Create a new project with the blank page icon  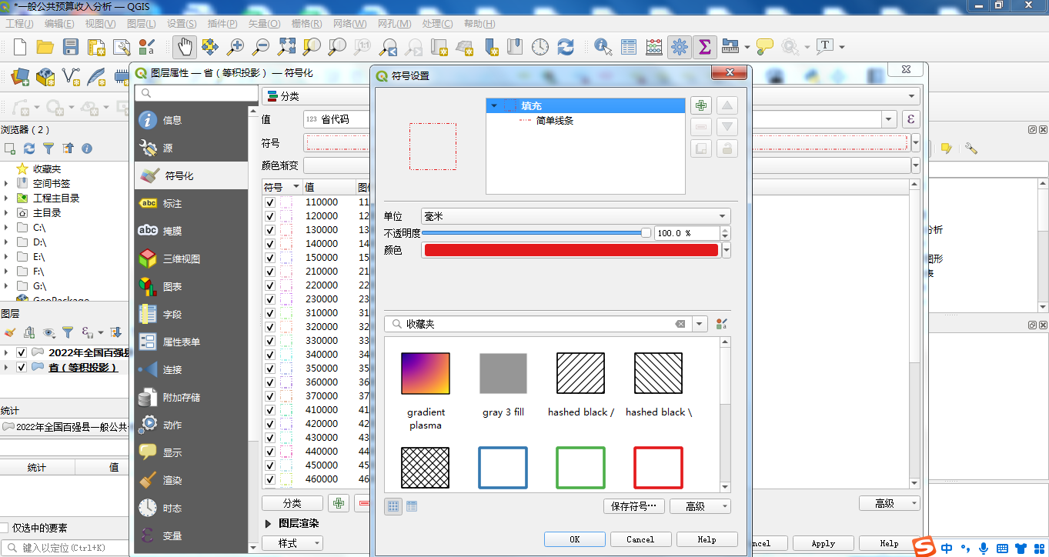(19, 47)
